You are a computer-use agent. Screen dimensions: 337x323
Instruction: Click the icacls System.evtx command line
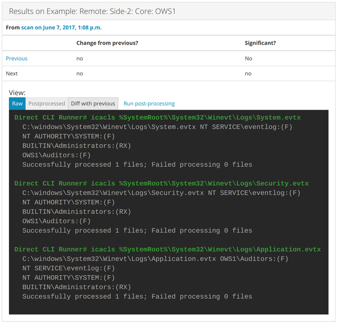[157, 118]
